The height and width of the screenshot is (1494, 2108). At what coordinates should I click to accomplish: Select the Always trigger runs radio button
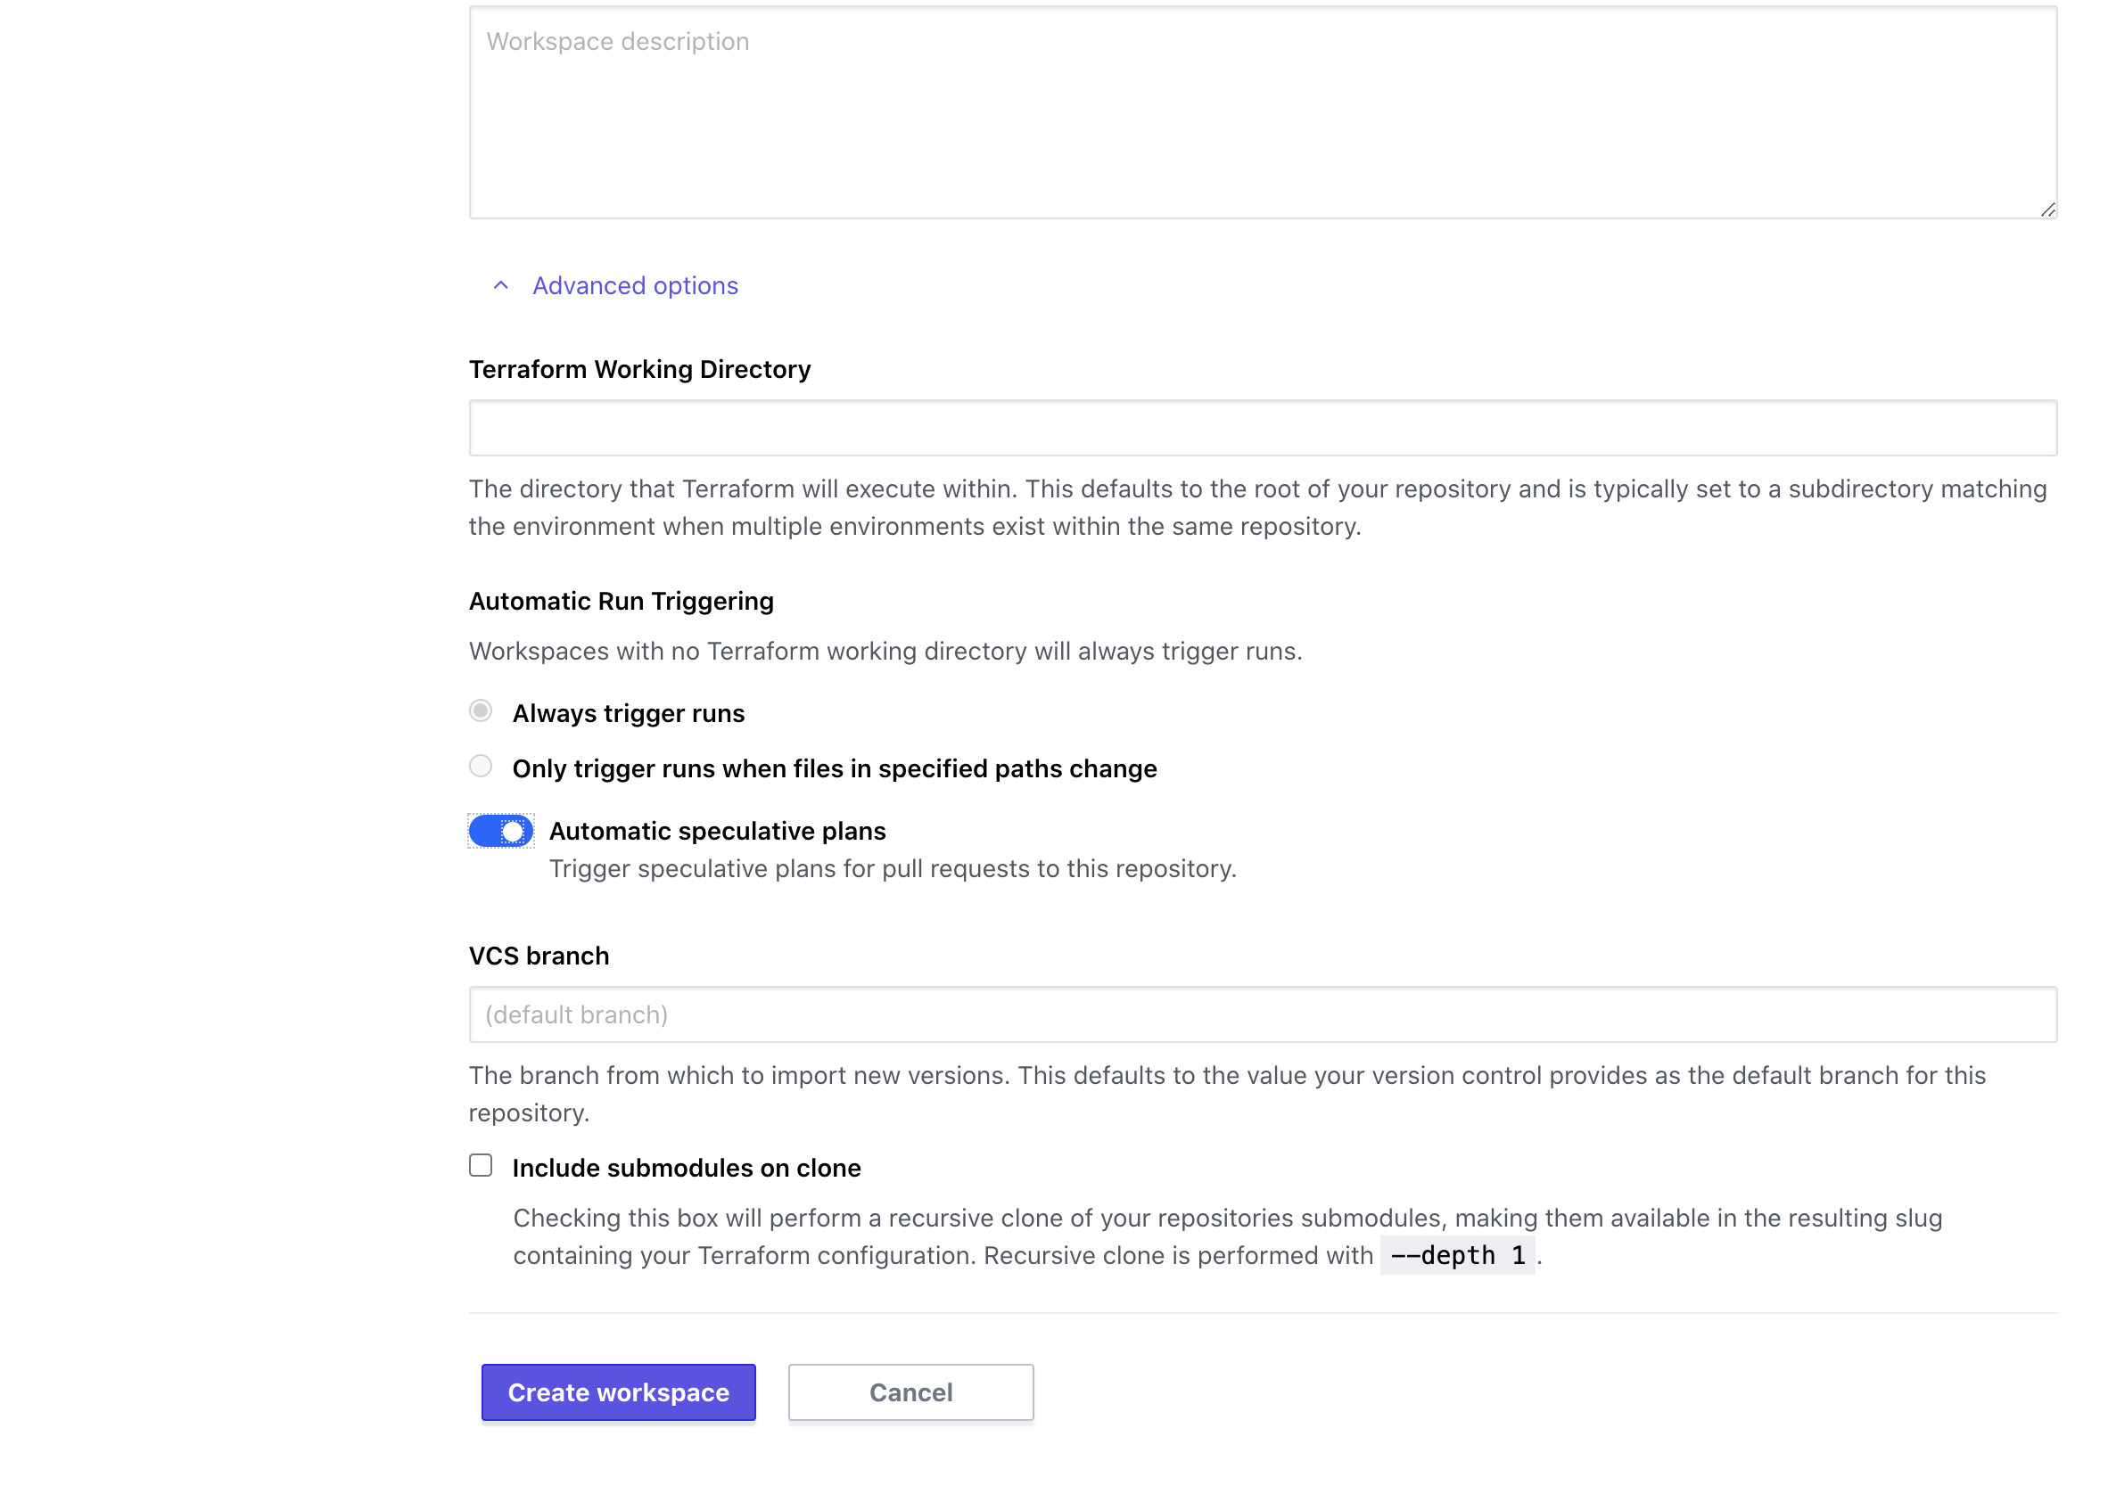point(481,711)
